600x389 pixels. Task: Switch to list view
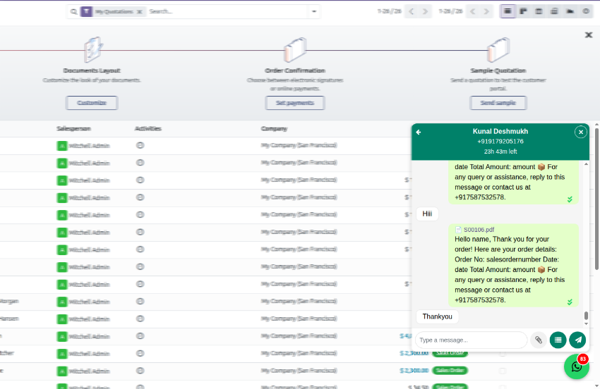[x=508, y=11]
